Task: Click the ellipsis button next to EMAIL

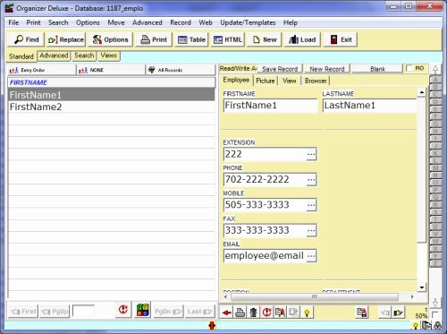Action: coord(311,256)
